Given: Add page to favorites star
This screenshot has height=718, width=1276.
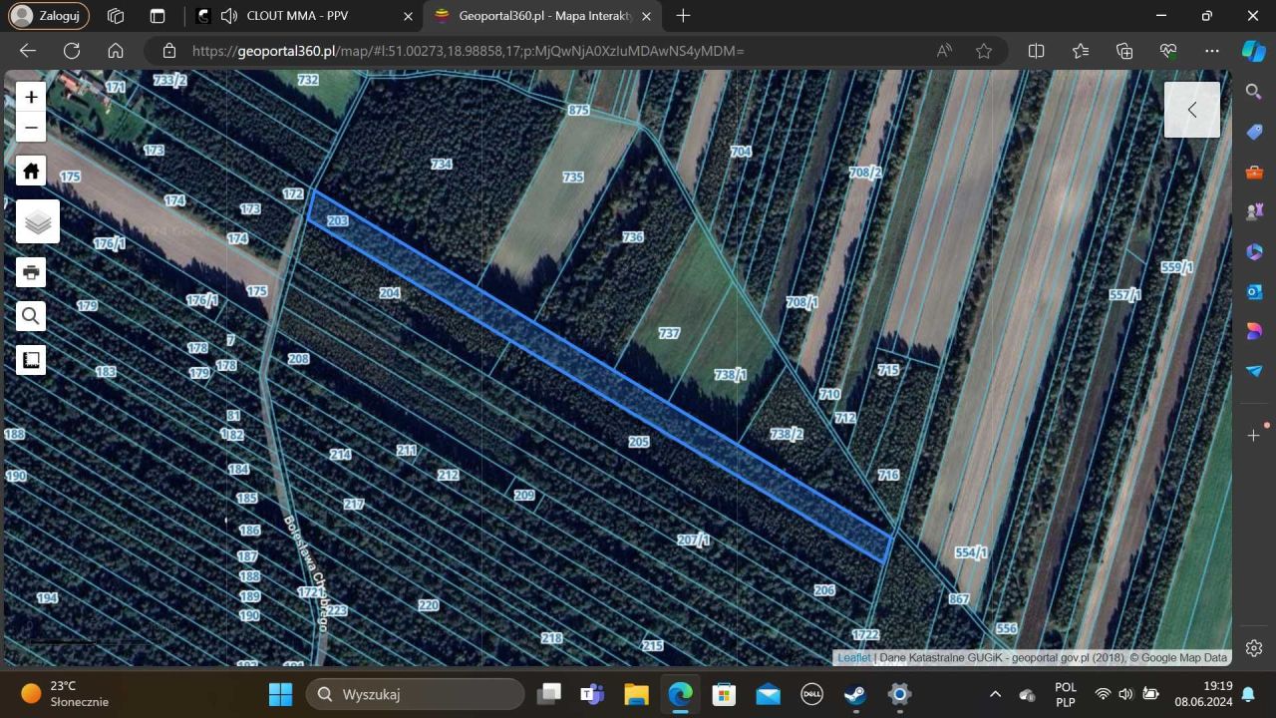Looking at the screenshot, I should (984, 51).
